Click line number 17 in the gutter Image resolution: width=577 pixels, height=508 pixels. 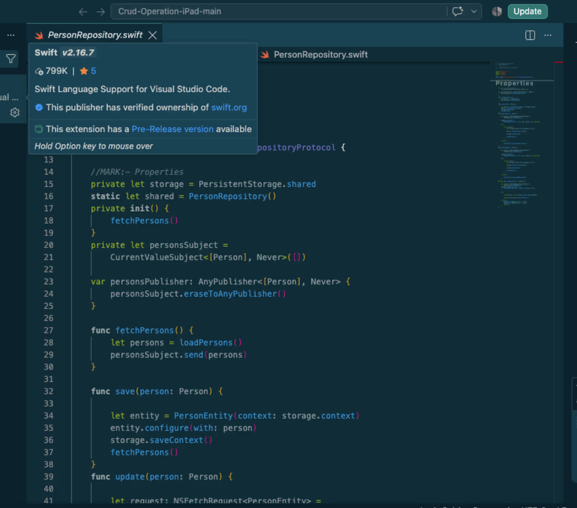click(49, 209)
